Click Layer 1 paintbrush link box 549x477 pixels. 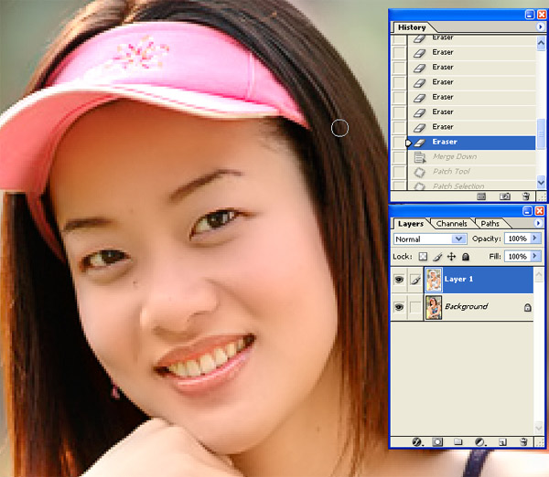pyautogui.click(x=415, y=280)
